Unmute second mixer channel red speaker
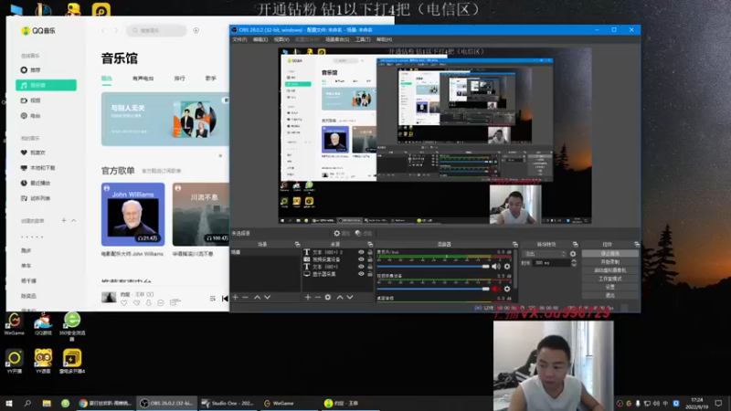The height and width of the screenshot is (411, 731). coord(496,289)
